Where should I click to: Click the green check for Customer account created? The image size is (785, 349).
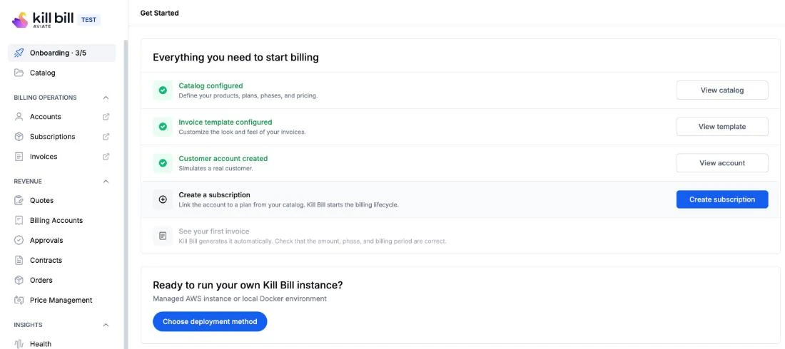[x=163, y=163]
